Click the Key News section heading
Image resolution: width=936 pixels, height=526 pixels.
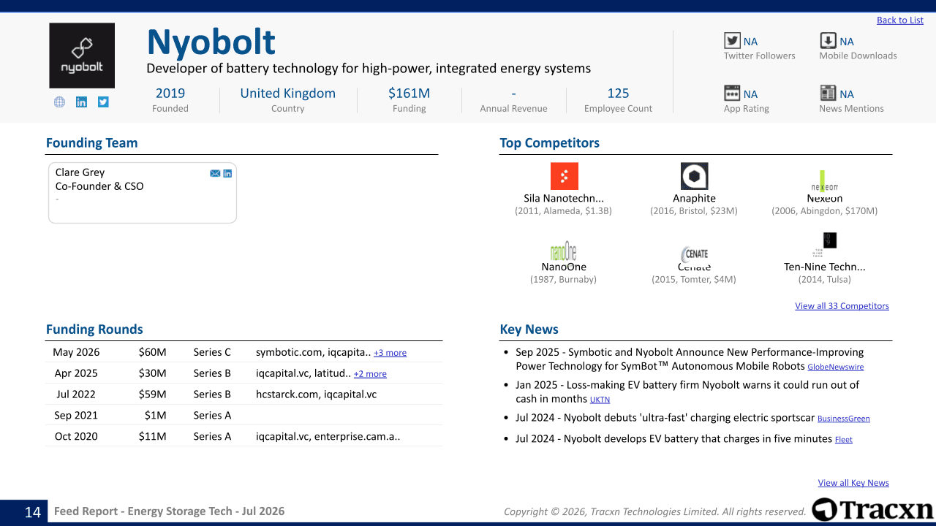[x=529, y=329]
